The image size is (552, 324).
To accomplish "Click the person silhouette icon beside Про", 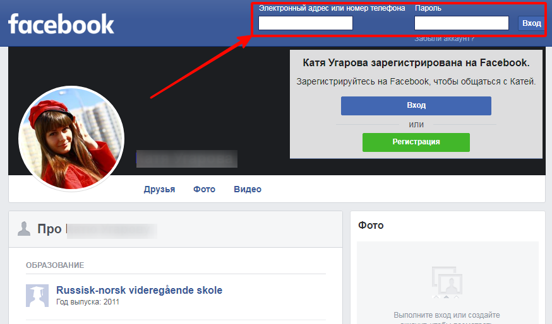I will 24,228.
